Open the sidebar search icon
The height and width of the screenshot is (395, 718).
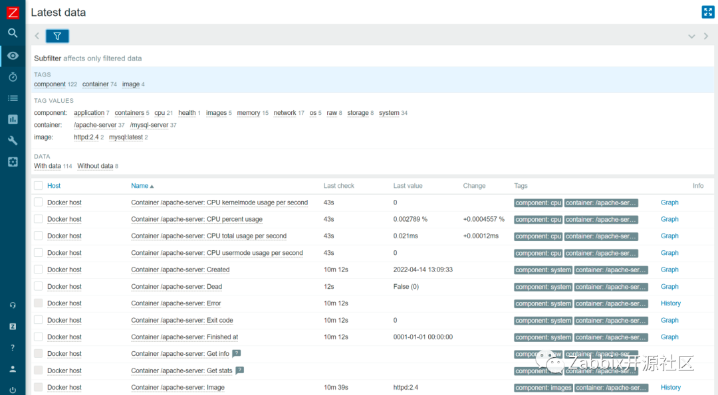pos(13,33)
